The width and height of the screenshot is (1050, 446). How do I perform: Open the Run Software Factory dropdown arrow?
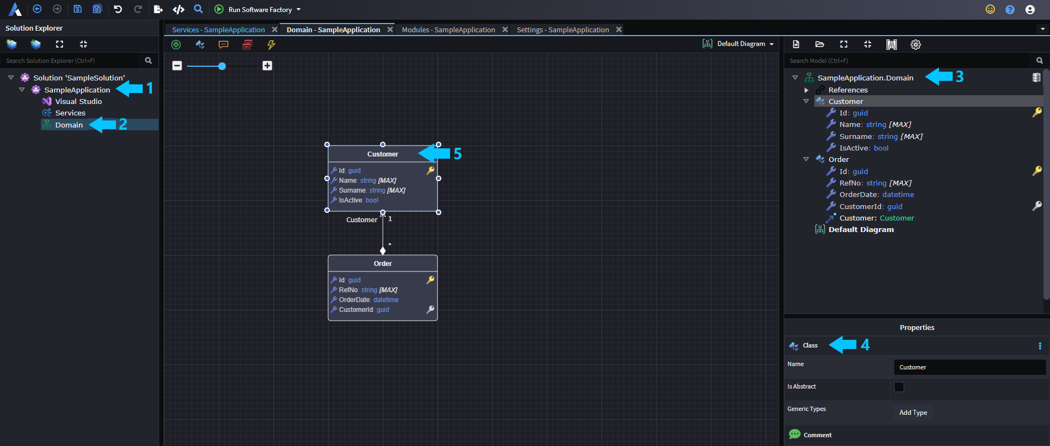299,10
